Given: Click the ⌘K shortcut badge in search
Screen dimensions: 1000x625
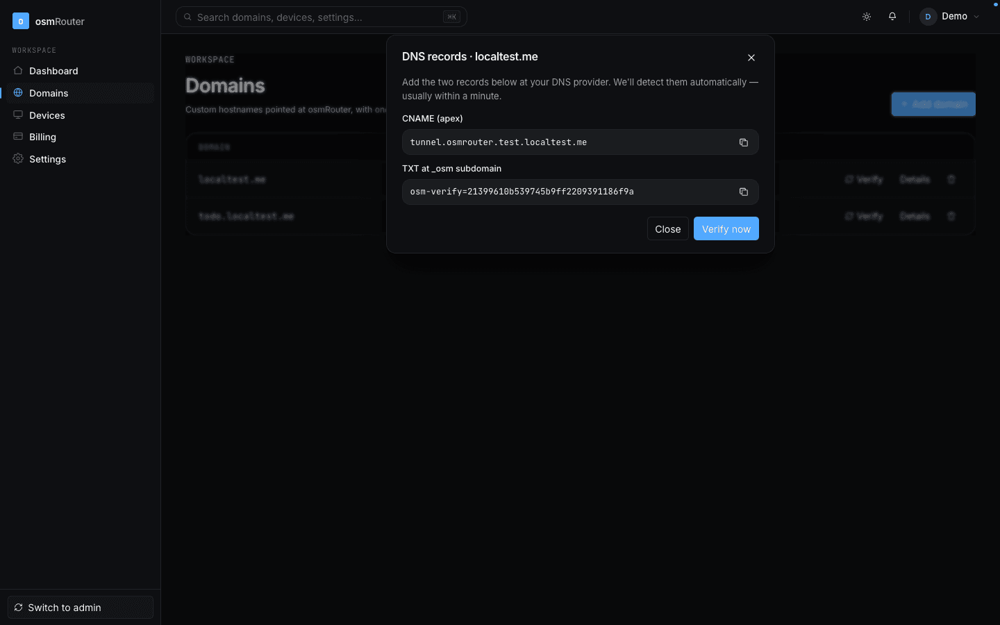Looking at the screenshot, I should (451, 17).
